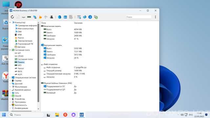The height and width of the screenshot is (118, 210).
Task: Open the purple Alice assistant taskbar icon
Action: [x=73, y=115]
